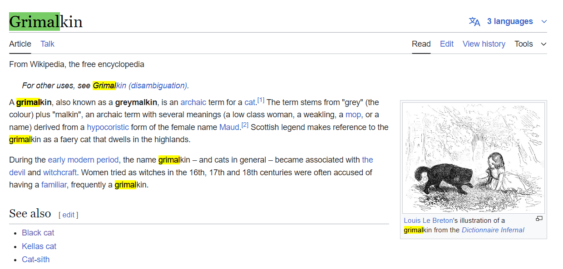Open the Dictionnaire Infernal link
This screenshot has height=269, width=563.
(x=493, y=230)
